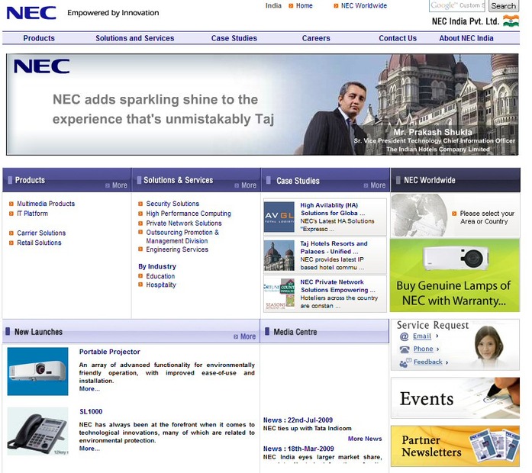Image resolution: width=532 pixels, height=473 pixels.
Task: Open Solutions and Services nav menu
Action: tap(134, 38)
